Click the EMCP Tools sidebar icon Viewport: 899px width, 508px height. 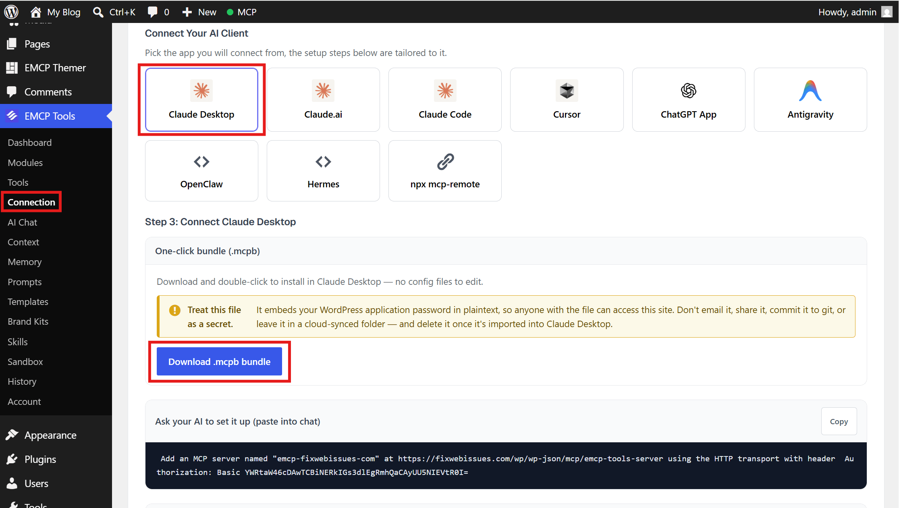click(x=12, y=116)
